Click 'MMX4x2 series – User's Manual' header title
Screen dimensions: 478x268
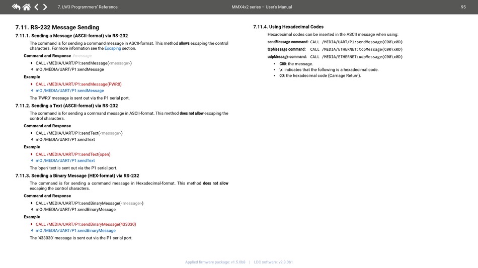point(262,7)
